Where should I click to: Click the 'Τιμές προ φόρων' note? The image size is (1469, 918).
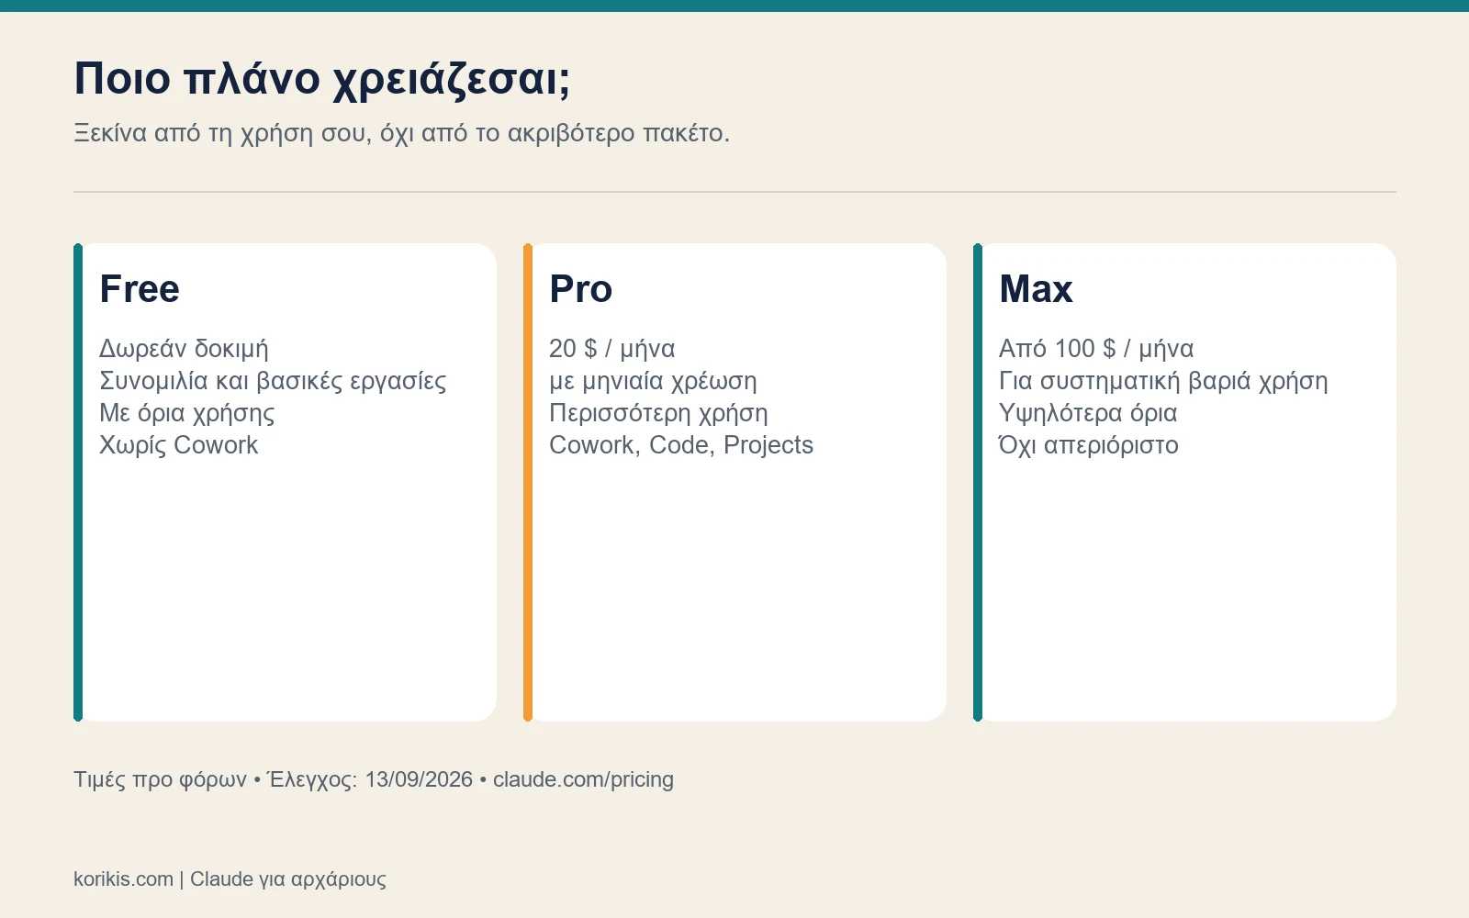160,779
